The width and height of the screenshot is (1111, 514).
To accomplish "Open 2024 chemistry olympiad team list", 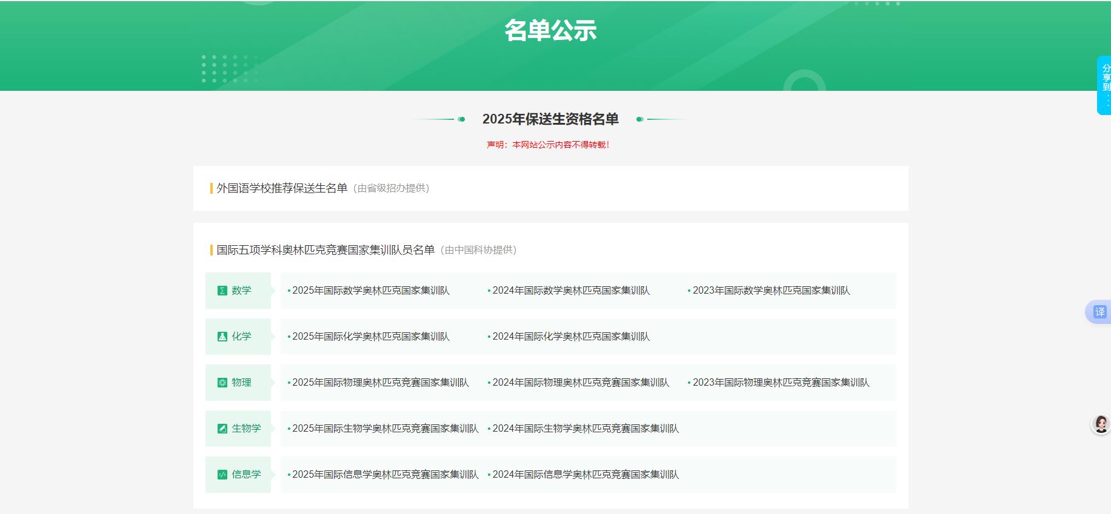I will tap(570, 337).
